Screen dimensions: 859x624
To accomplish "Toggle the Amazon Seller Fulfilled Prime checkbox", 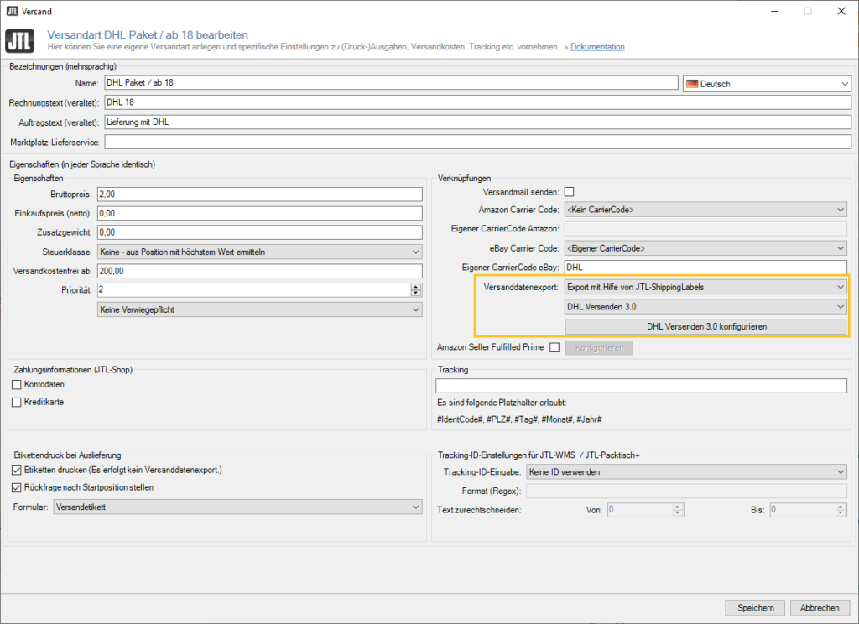I will 554,347.
